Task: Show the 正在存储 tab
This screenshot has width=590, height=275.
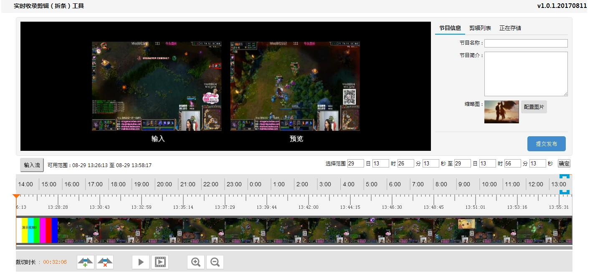Action: 510,28
